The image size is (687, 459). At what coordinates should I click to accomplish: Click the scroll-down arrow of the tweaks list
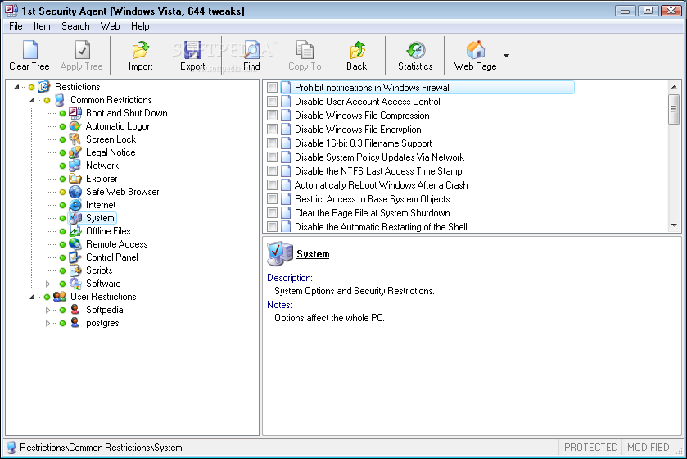pos(674,225)
